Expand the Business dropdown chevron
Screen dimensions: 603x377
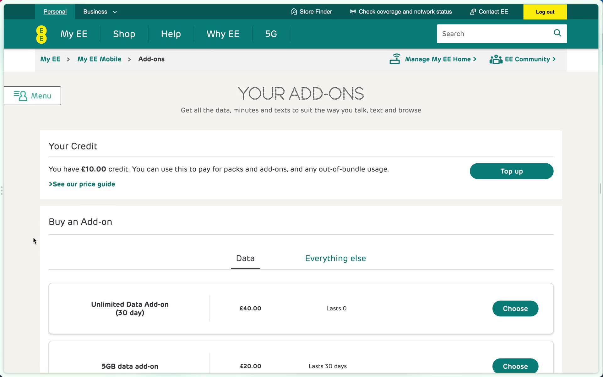click(x=115, y=12)
